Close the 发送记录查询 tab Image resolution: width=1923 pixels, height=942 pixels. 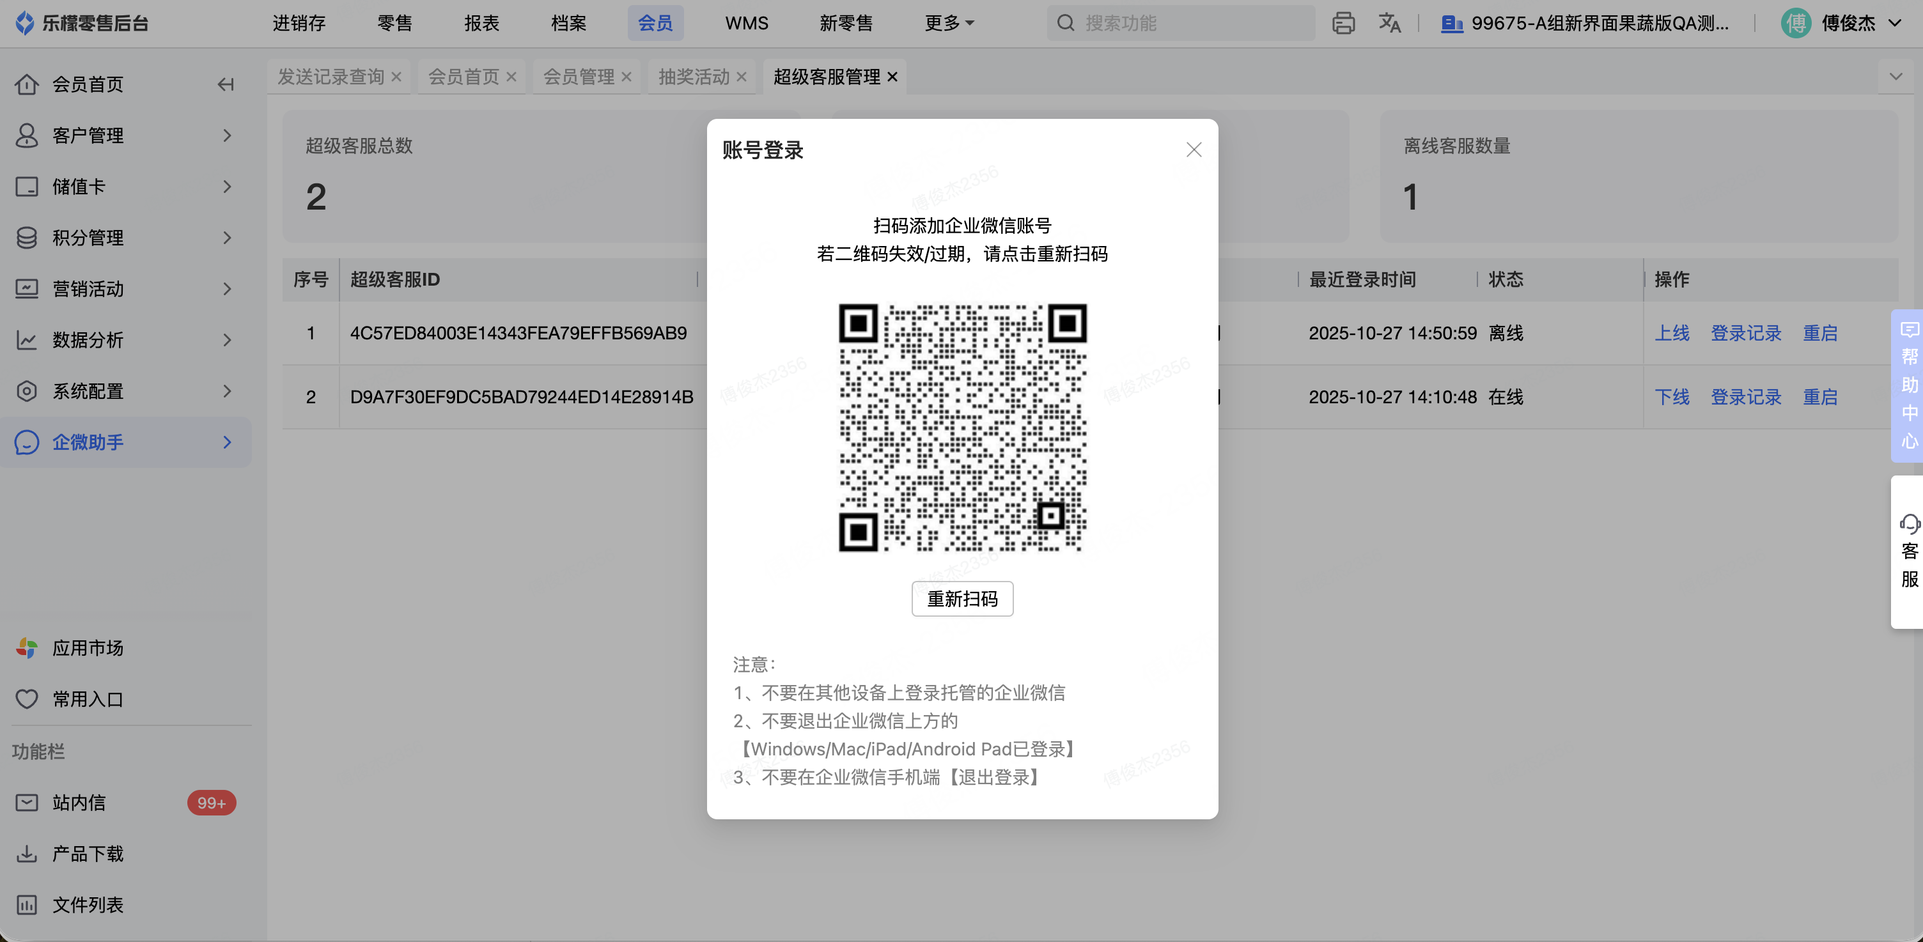396,77
